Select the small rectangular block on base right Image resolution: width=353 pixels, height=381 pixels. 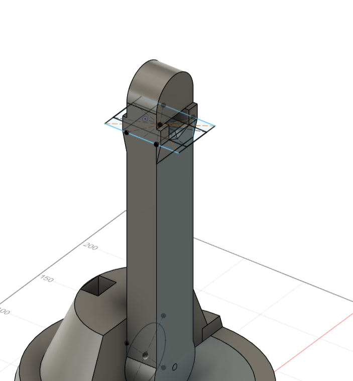tap(212, 327)
